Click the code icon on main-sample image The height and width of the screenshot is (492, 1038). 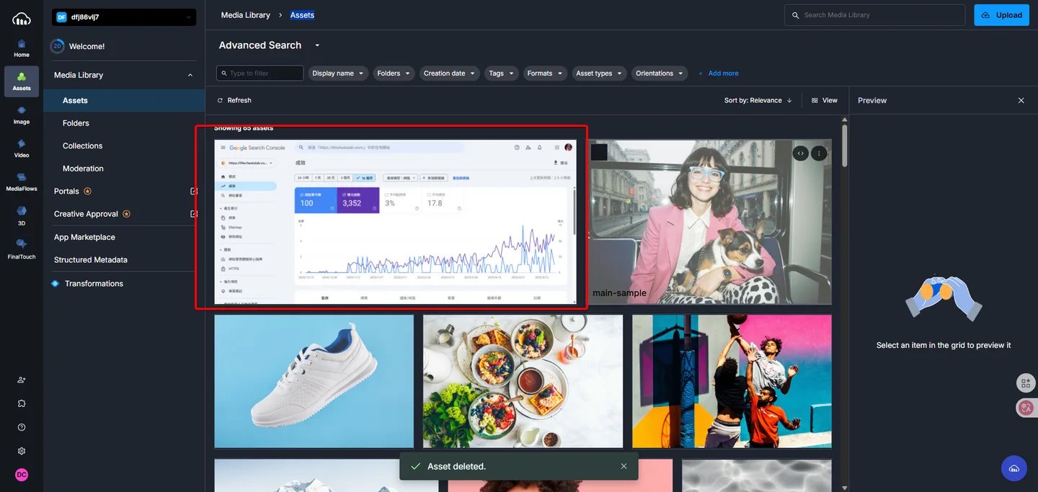[x=800, y=153]
